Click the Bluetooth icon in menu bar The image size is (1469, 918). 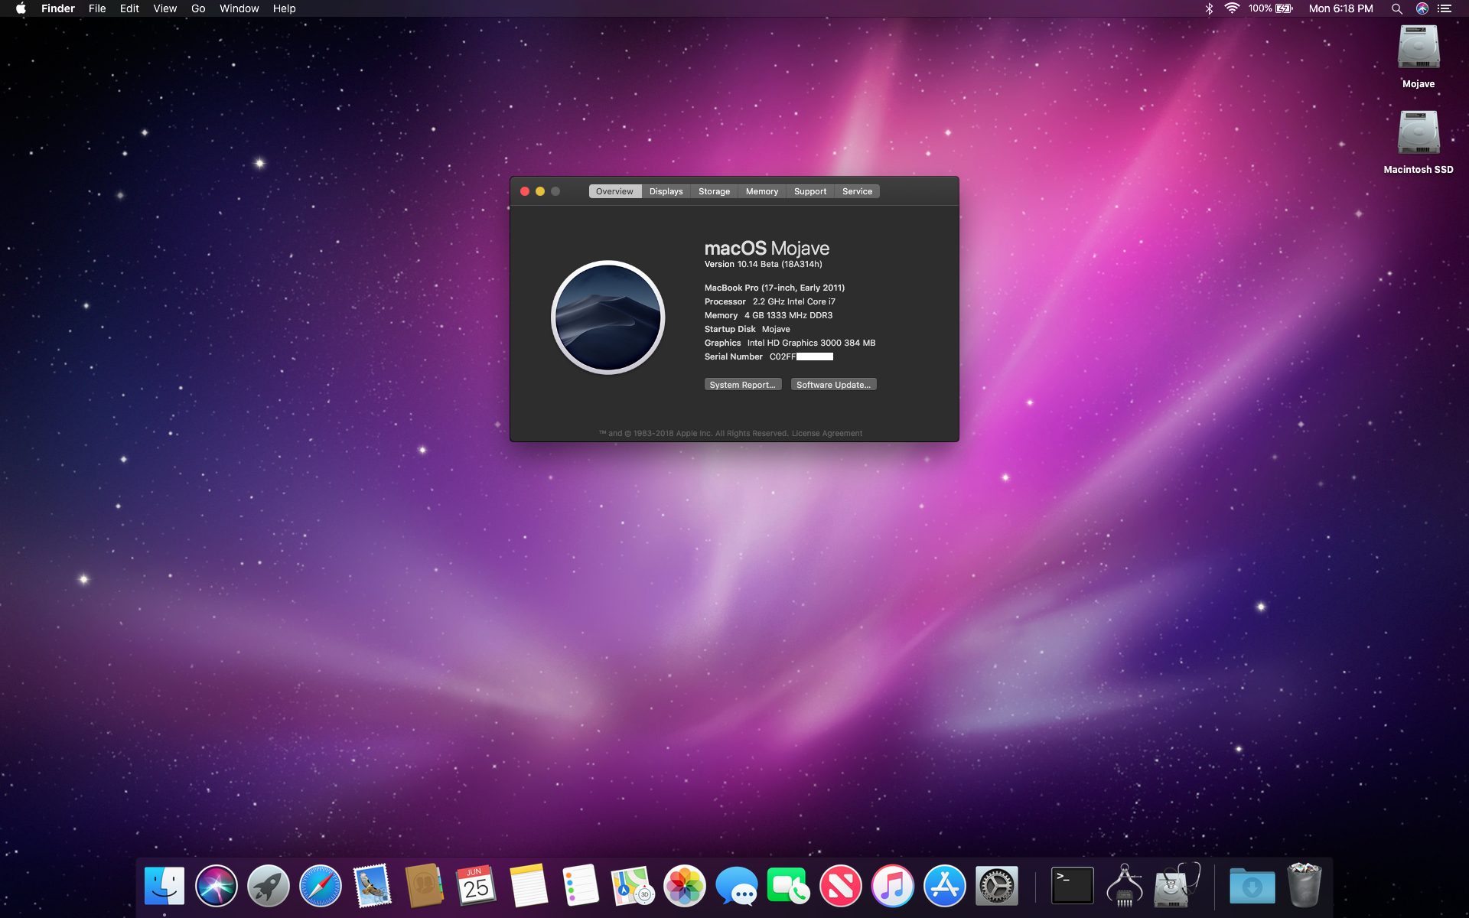(1208, 8)
